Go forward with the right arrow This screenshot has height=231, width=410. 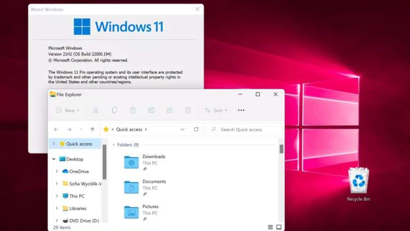coord(69,129)
